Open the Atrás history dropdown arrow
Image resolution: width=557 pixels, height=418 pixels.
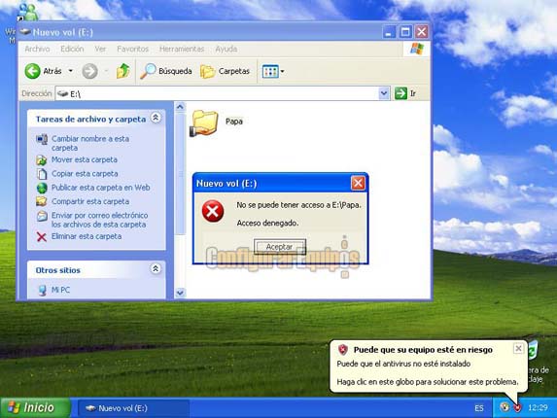click(71, 71)
